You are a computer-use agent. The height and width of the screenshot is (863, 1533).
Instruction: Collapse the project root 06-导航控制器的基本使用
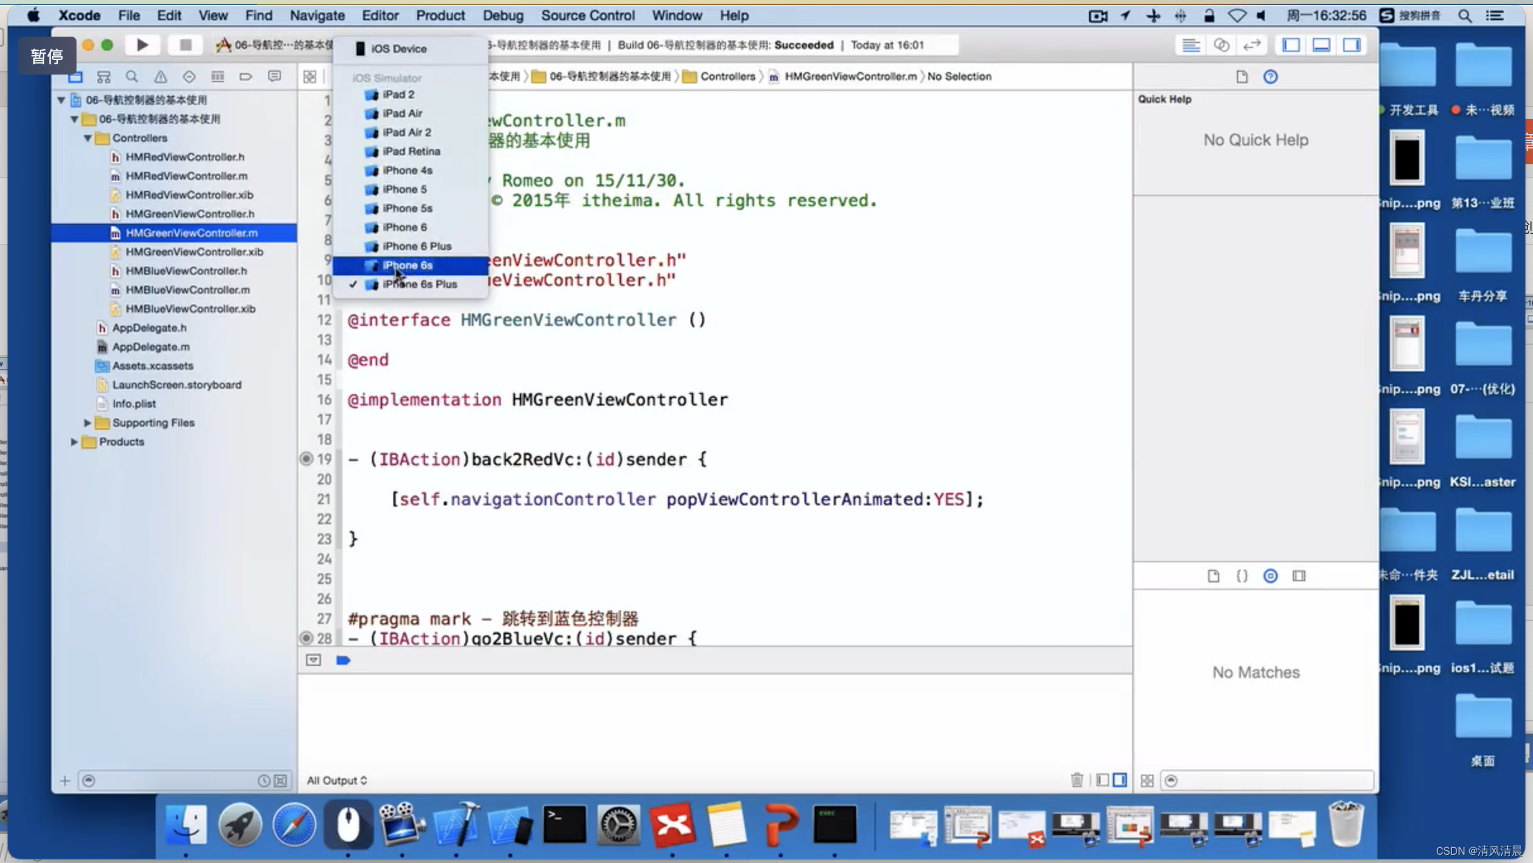tap(61, 100)
